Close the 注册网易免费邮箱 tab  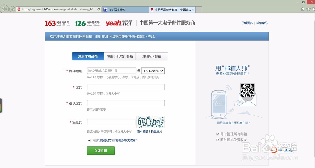[x=193, y=9]
